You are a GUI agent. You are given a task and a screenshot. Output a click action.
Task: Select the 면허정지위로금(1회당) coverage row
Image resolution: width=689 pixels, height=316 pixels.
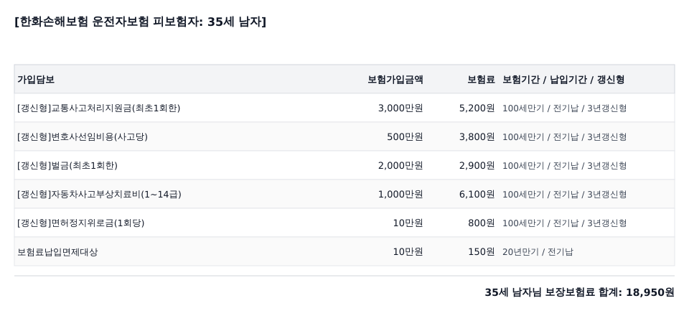[x=344, y=223]
